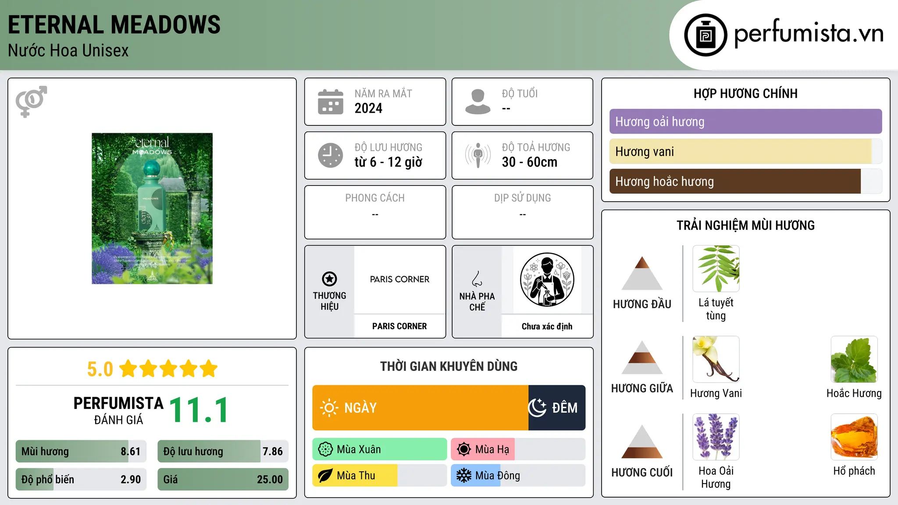
Task: Select the Hoa Oải Hương note image
Action: point(716,437)
